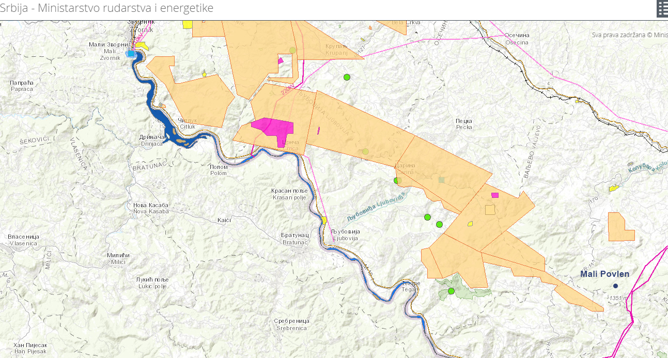
Task: Select the small yellow polygon beside Ljubovija town
Action: (x=324, y=220)
